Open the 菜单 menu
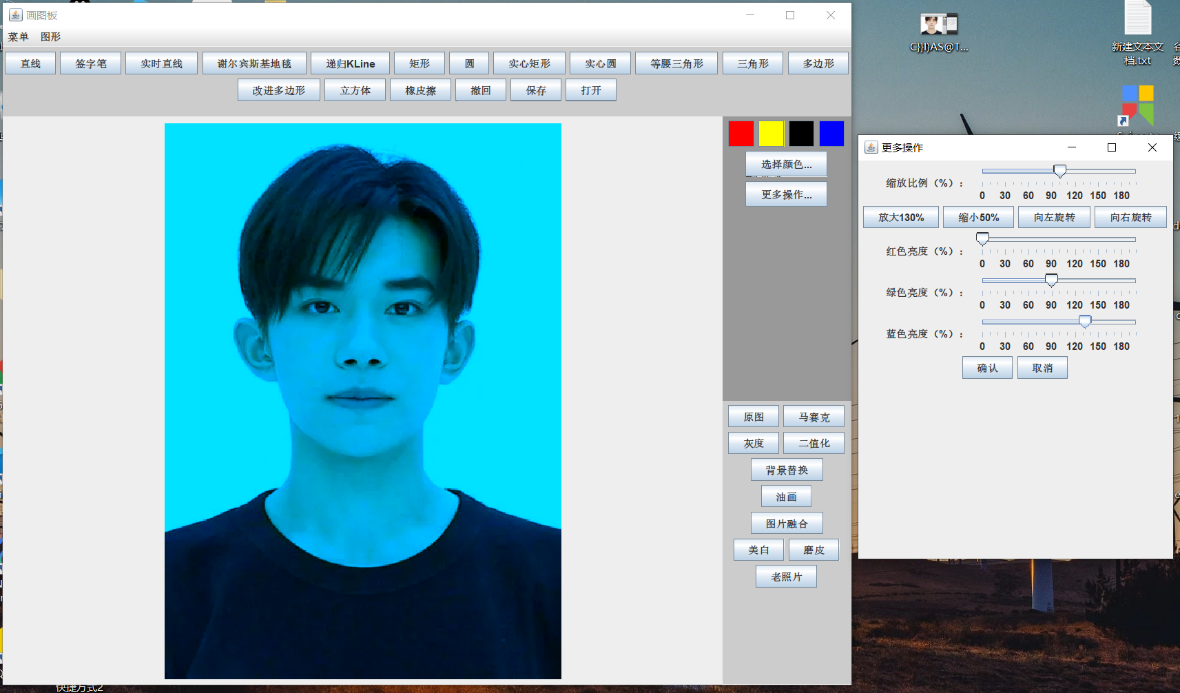 (19, 37)
